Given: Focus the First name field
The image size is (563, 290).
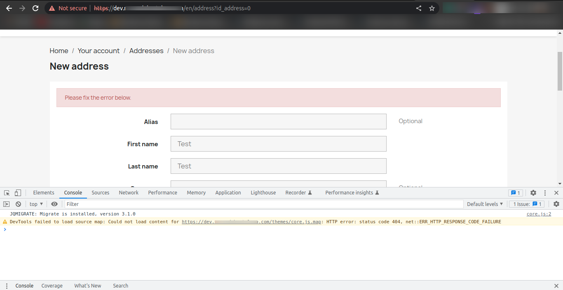Looking at the screenshot, I should (279, 144).
